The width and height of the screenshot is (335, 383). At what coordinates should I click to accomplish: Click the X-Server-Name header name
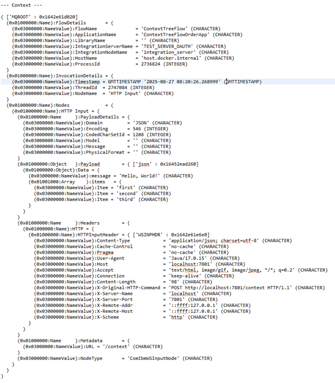(115, 293)
